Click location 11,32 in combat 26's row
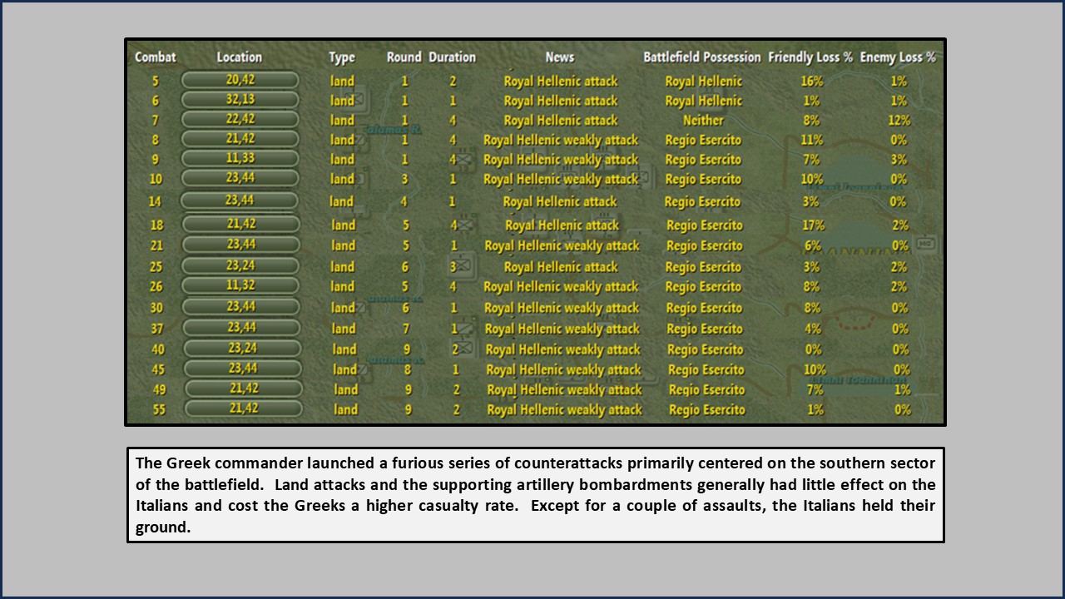 pos(242,287)
